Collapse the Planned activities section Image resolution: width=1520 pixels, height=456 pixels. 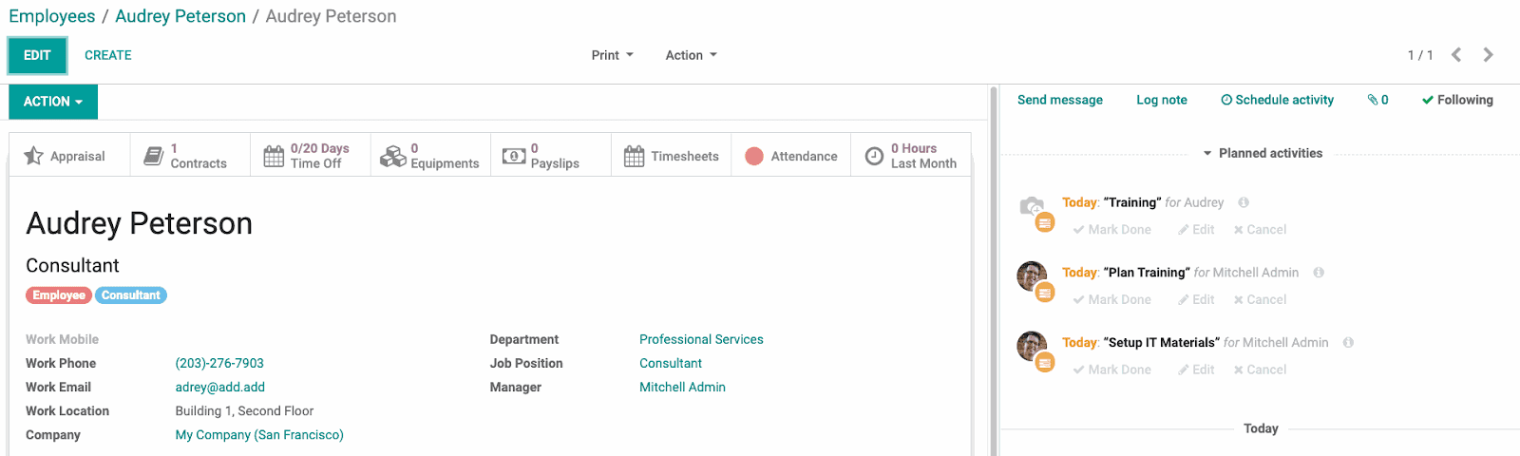click(x=1263, y=153)
